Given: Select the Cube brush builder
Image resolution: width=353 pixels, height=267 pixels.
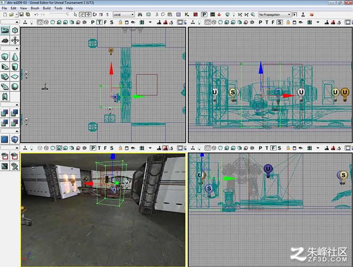Looking at the screenshot, I should [5, 57].
